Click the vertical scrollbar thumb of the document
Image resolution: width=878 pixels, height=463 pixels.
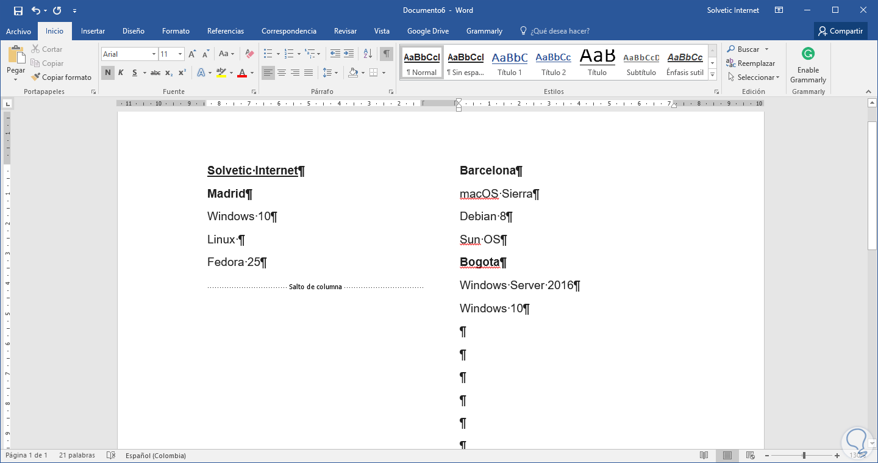click(872, 185)
